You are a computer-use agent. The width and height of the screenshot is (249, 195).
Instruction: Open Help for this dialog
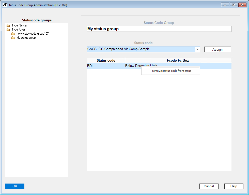[x=234, y=186]
